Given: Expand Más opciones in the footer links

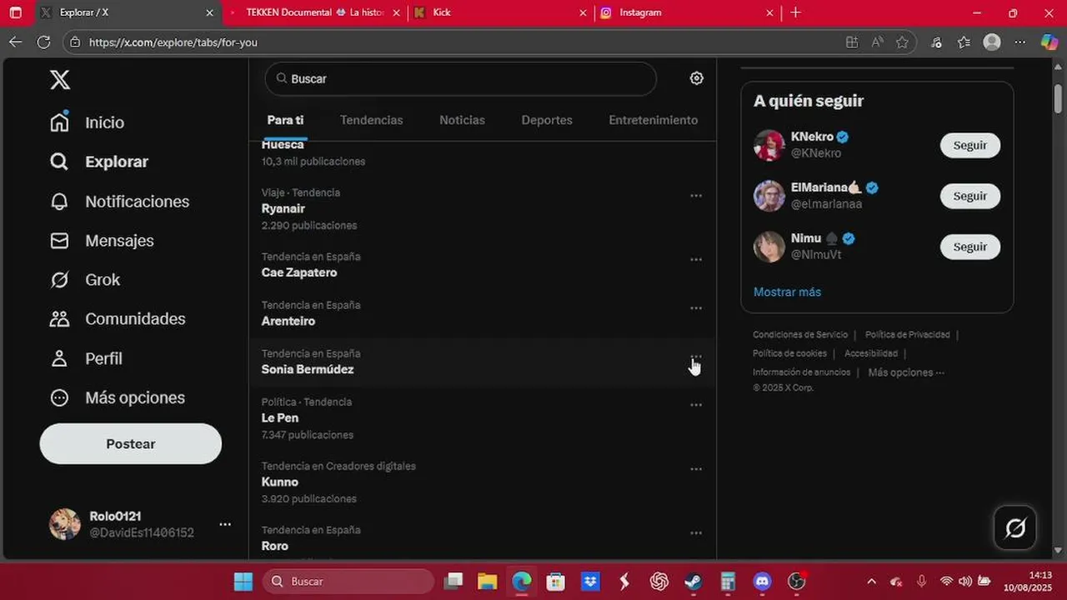Looking at the screenshot, I should 906,372.
